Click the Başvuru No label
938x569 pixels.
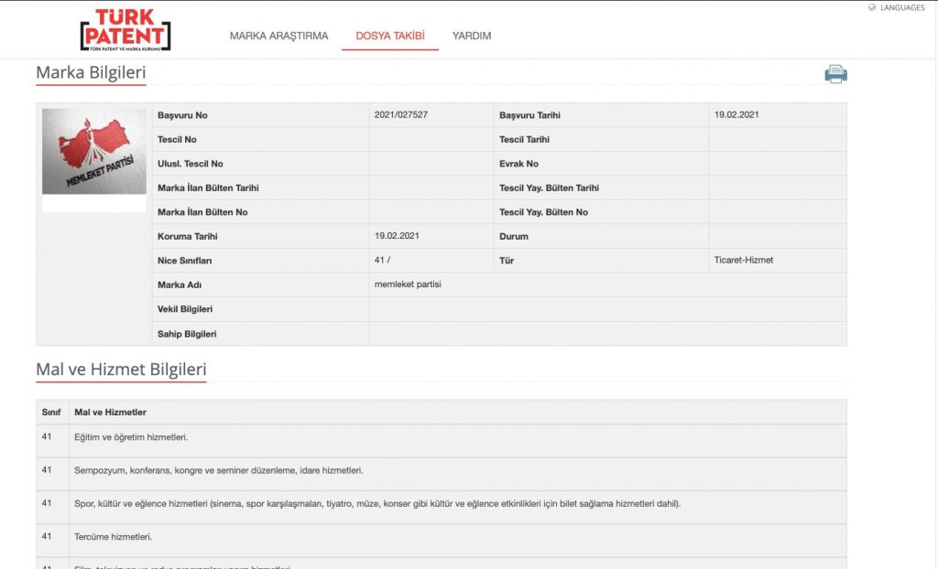[182, 115]
